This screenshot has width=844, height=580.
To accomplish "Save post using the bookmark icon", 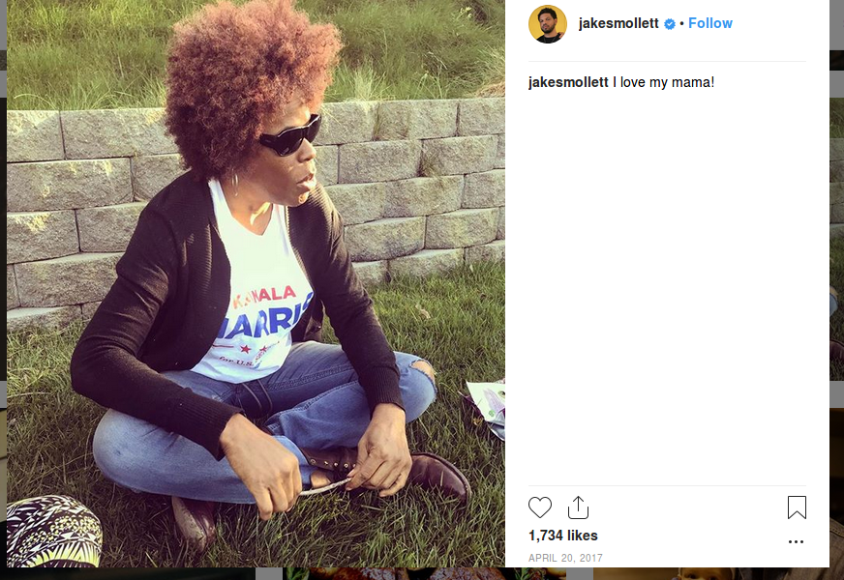I will click(797, 507).
